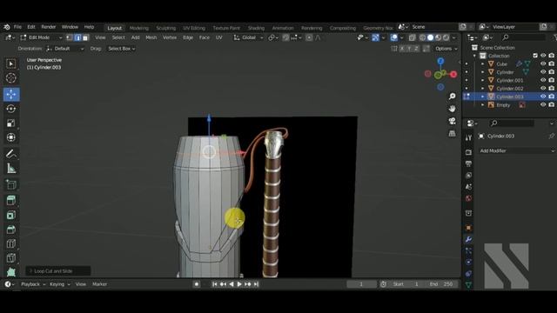Uncheck the Collection exclude checkbox
557x313 pixels.
pos(535,56)
